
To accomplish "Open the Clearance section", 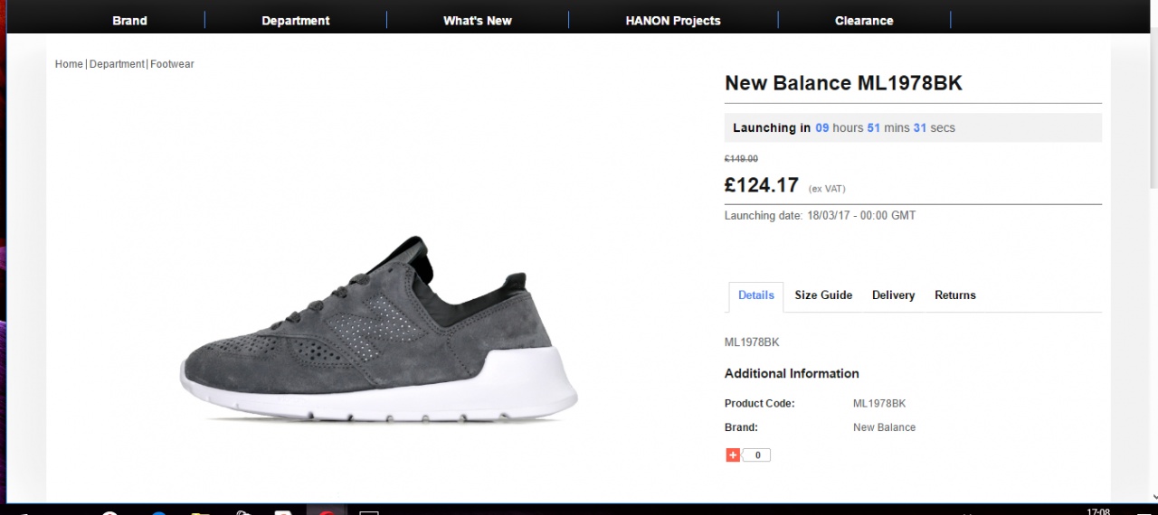I will pos(864,20).
